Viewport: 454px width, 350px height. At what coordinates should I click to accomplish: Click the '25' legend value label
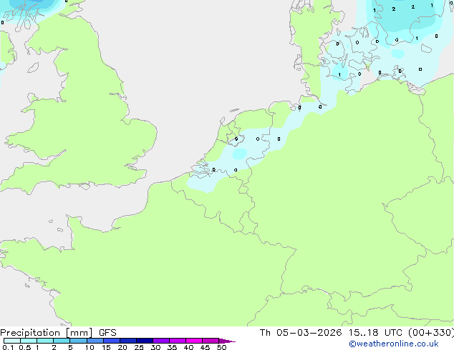tap(139, 347)
